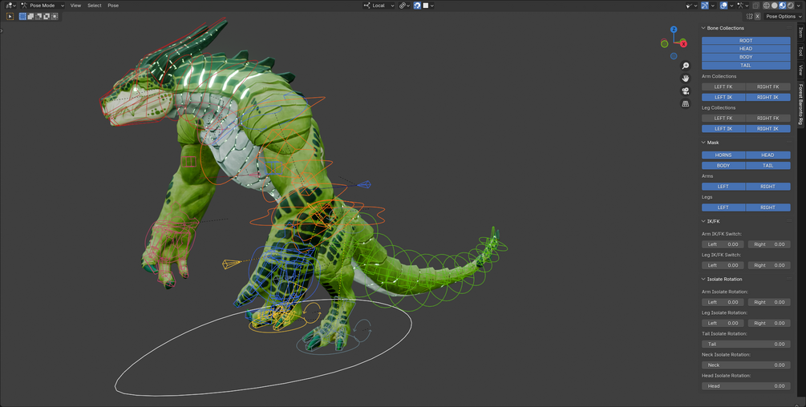This screenshot has height=407, width=806.
Task: Select rendered viewport shading icon
Action: [790, 6]
